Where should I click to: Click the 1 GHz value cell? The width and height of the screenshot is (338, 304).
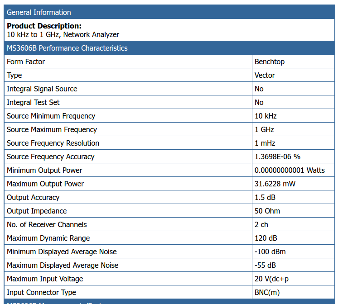click(x=293, y=130)
